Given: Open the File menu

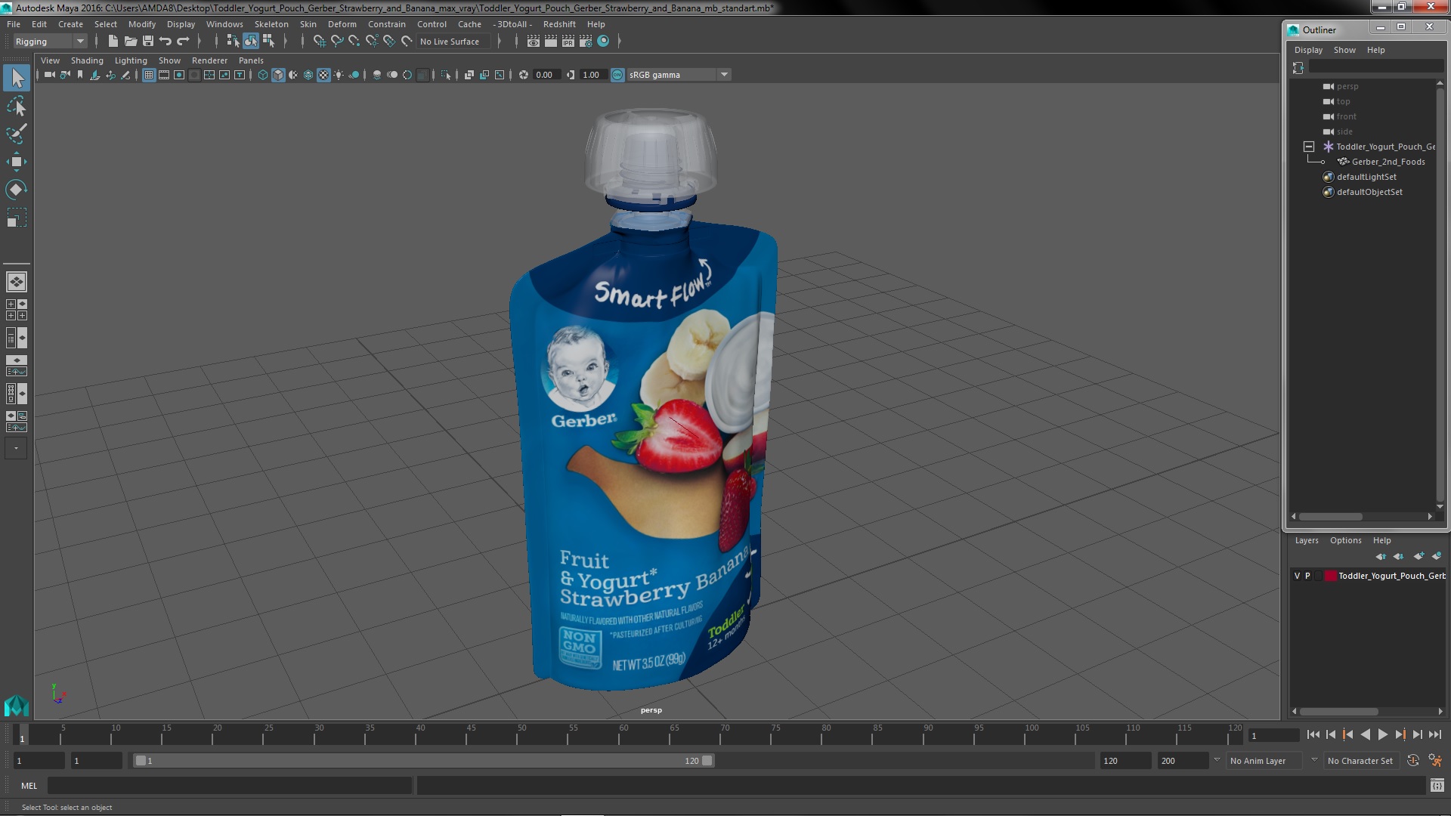Looking at the screenshot, I should [14, 24].
